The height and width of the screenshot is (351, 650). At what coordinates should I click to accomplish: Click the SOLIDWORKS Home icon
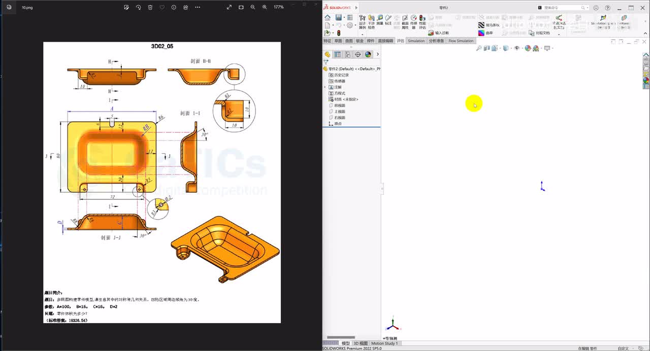[x=328, y=18]
